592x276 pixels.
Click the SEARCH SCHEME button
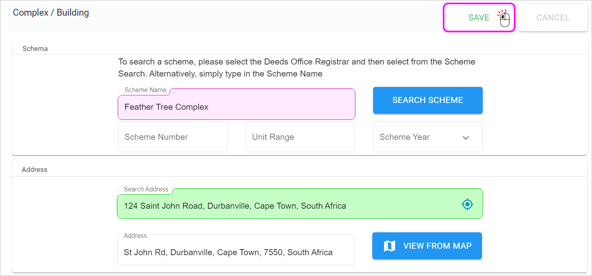[x=428, y=100]
